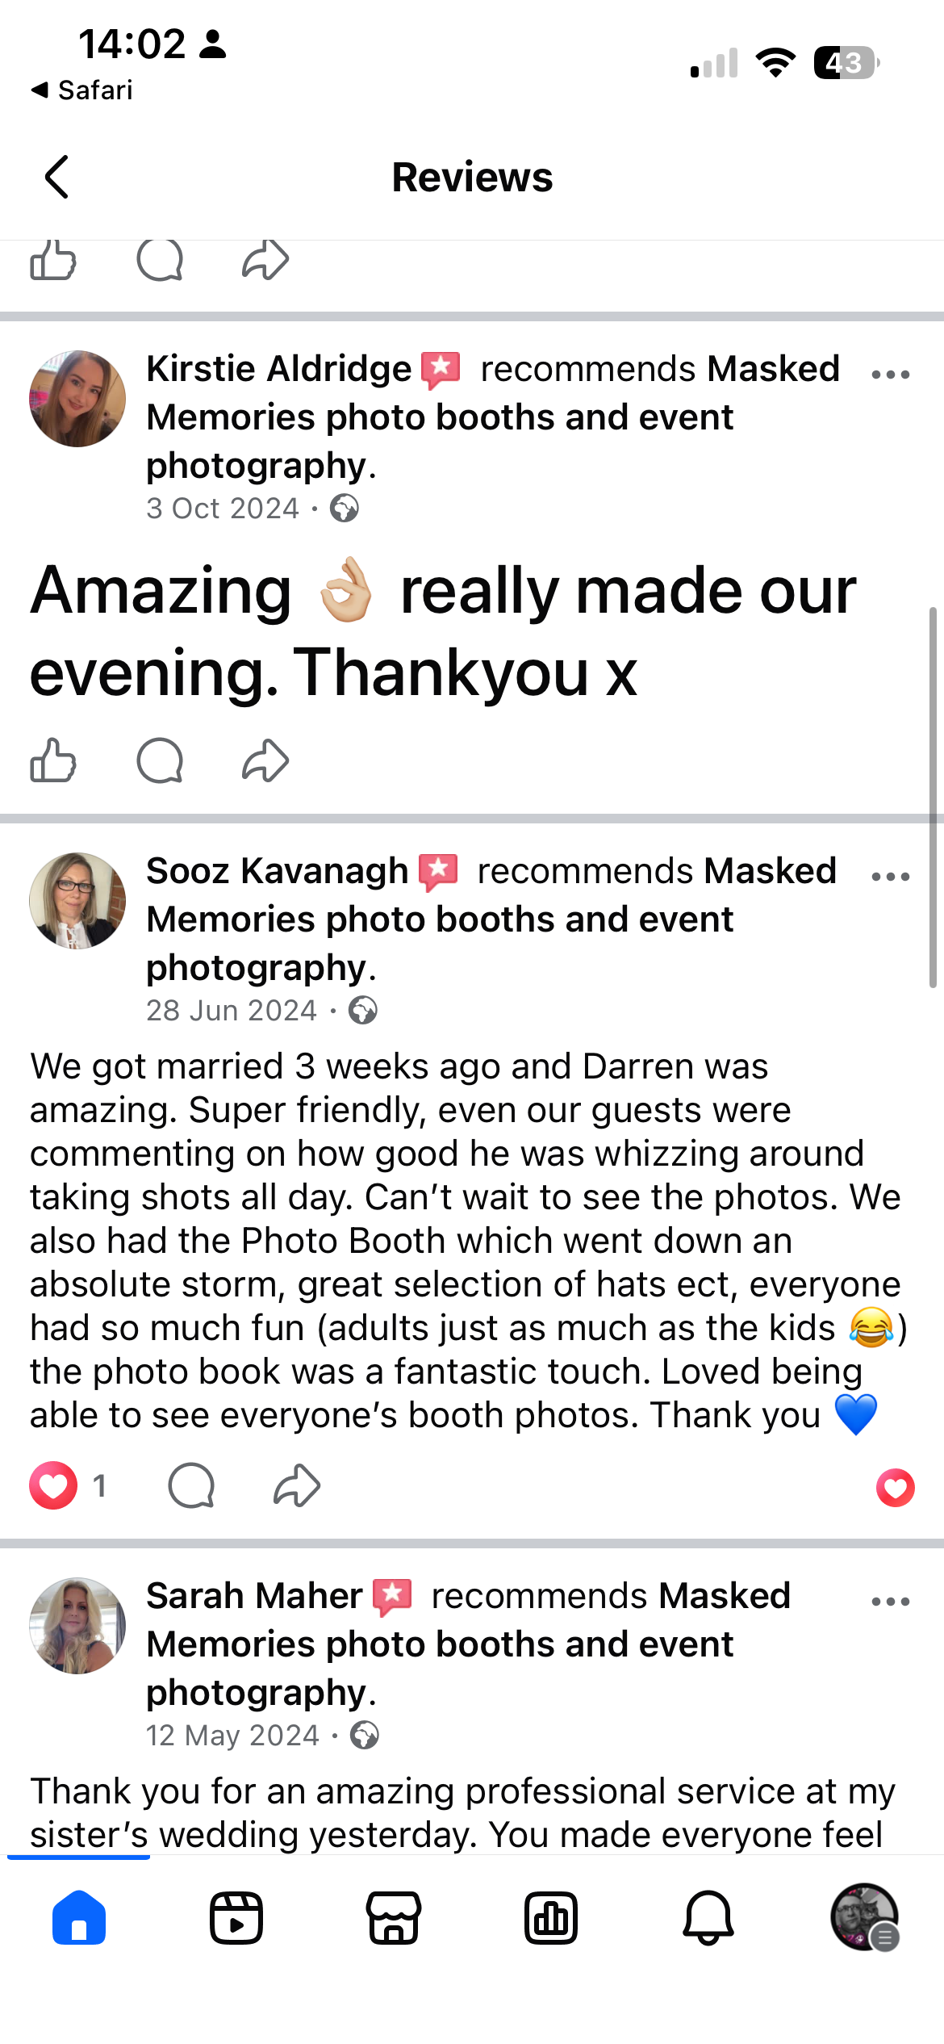Open Kirstie Aldridge's profile name link
Viewport: 944px width, 2044px height.
coord(279,369)
